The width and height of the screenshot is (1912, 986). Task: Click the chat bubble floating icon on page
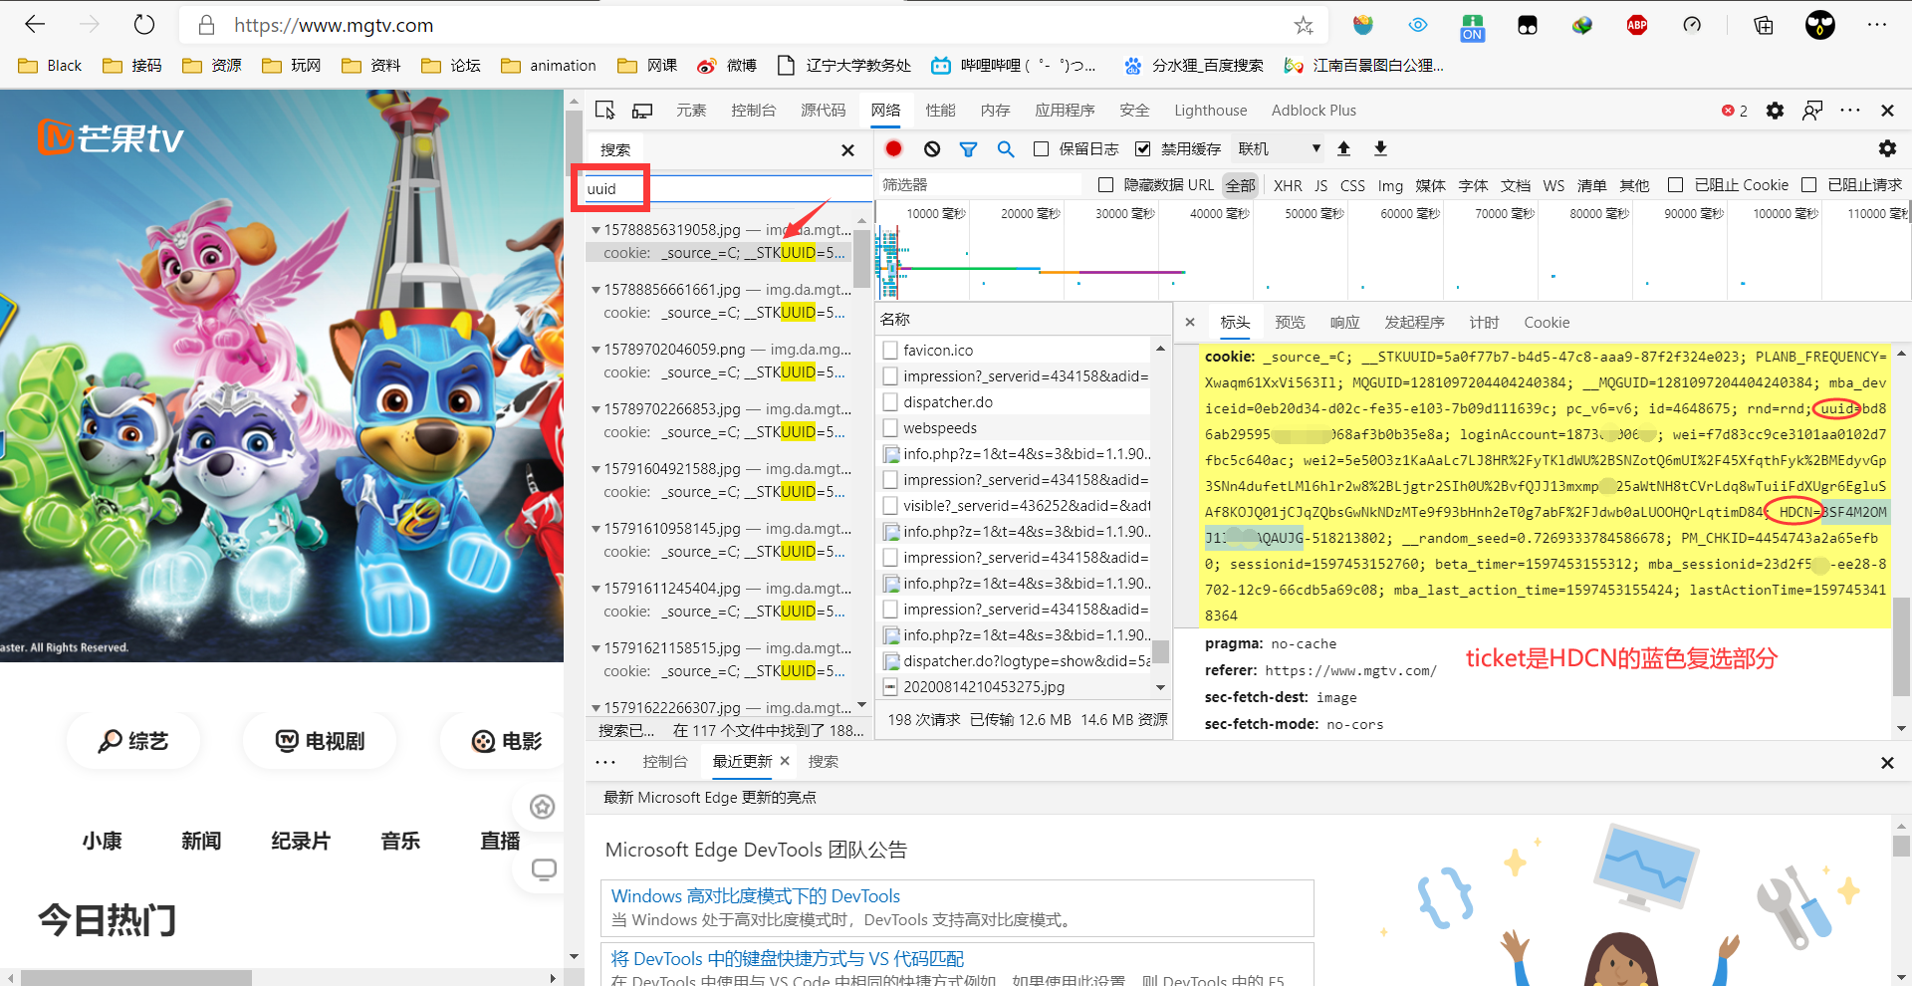coord(544,869)
